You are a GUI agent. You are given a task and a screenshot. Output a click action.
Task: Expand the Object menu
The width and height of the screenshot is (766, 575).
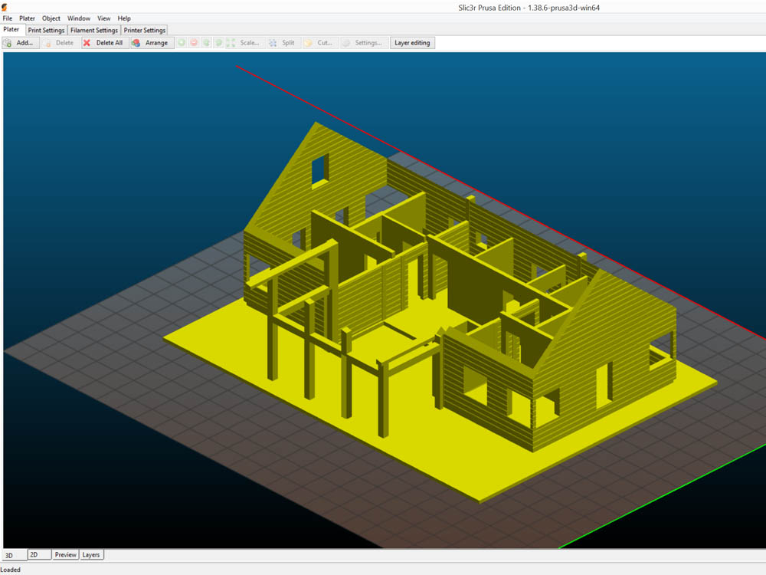tap(51, 18)
